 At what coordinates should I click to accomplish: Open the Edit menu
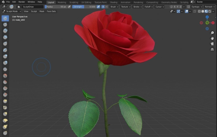click(x=14, y=2)
